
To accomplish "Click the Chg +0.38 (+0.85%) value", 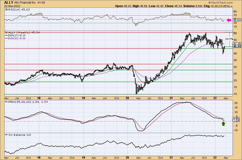I will pos(217,6).
